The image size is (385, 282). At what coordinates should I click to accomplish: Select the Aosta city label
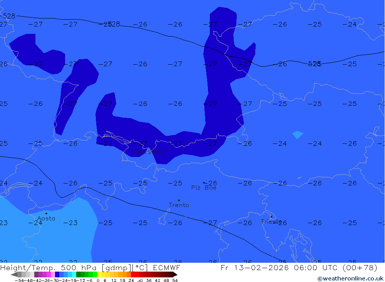click(x=46, y=218)
